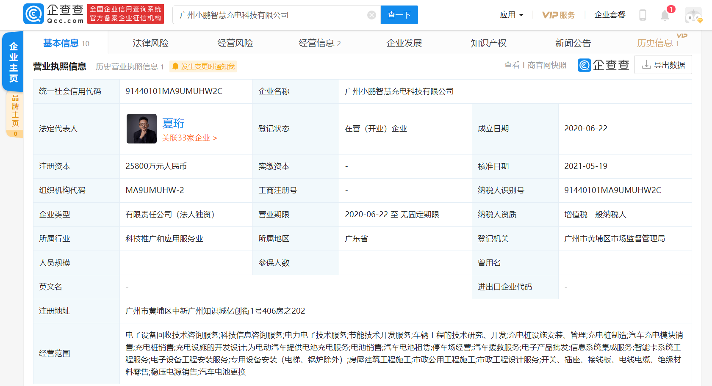The height and width of the screenshot is (386, 712).
Task: Switch to the 新闻公告 tab
Action: 573,43
